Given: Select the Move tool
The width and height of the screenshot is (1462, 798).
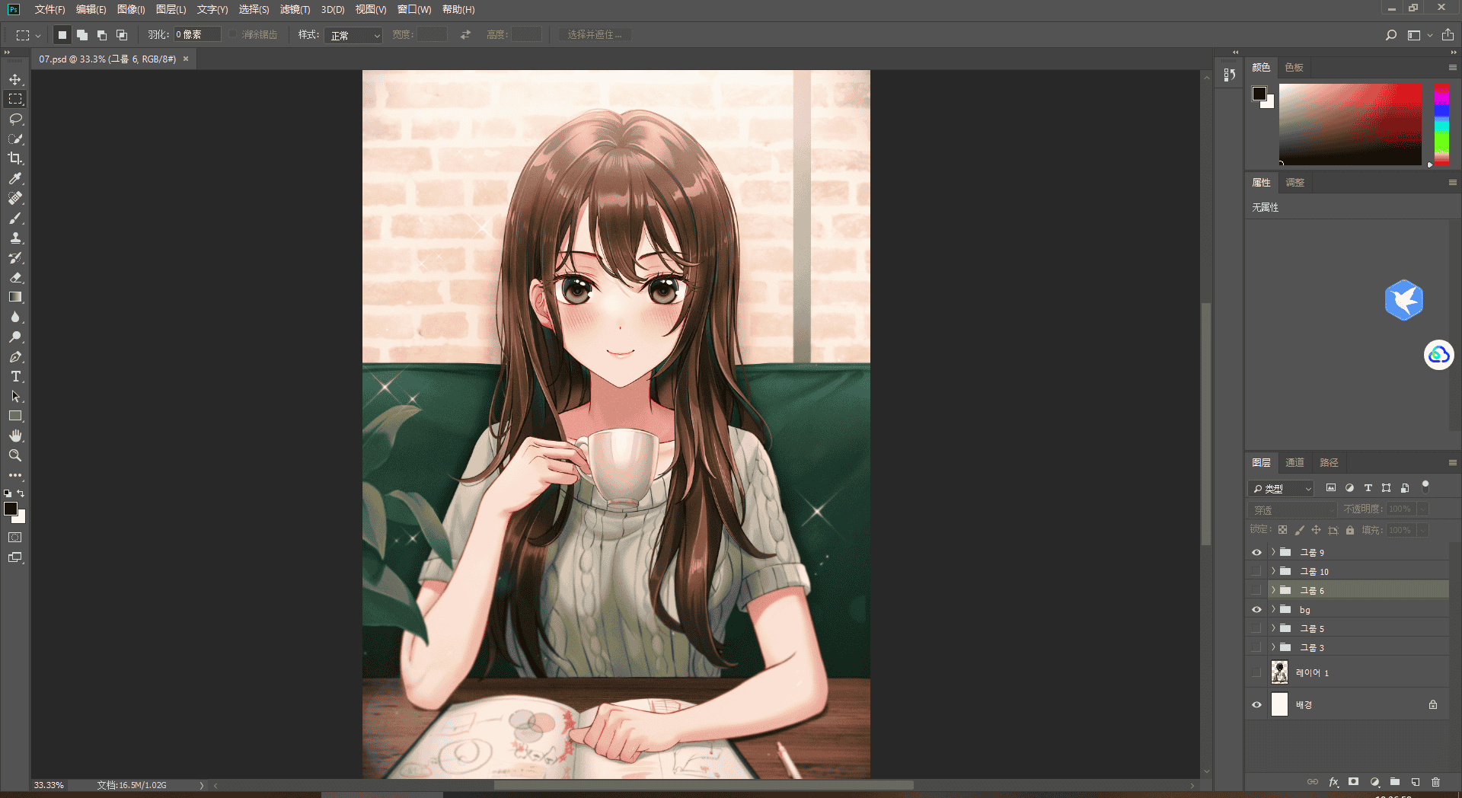Looking at the screenshot, I should click(x=15, y=79).
